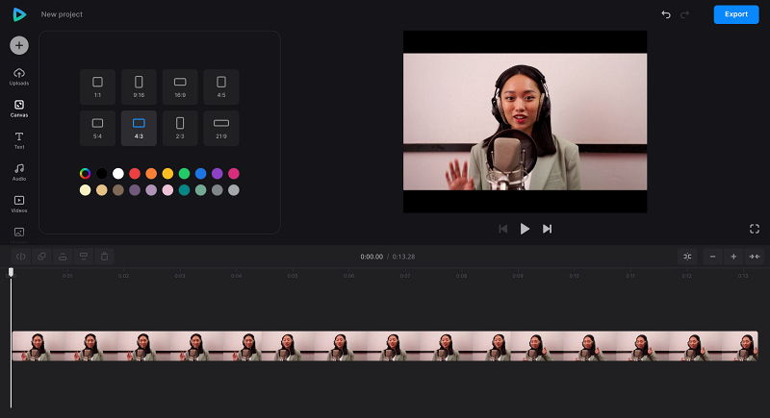Image resolution: width=770 pixels, height=418 pixels.
Task: Undo the last action
Action: [666, 14]
